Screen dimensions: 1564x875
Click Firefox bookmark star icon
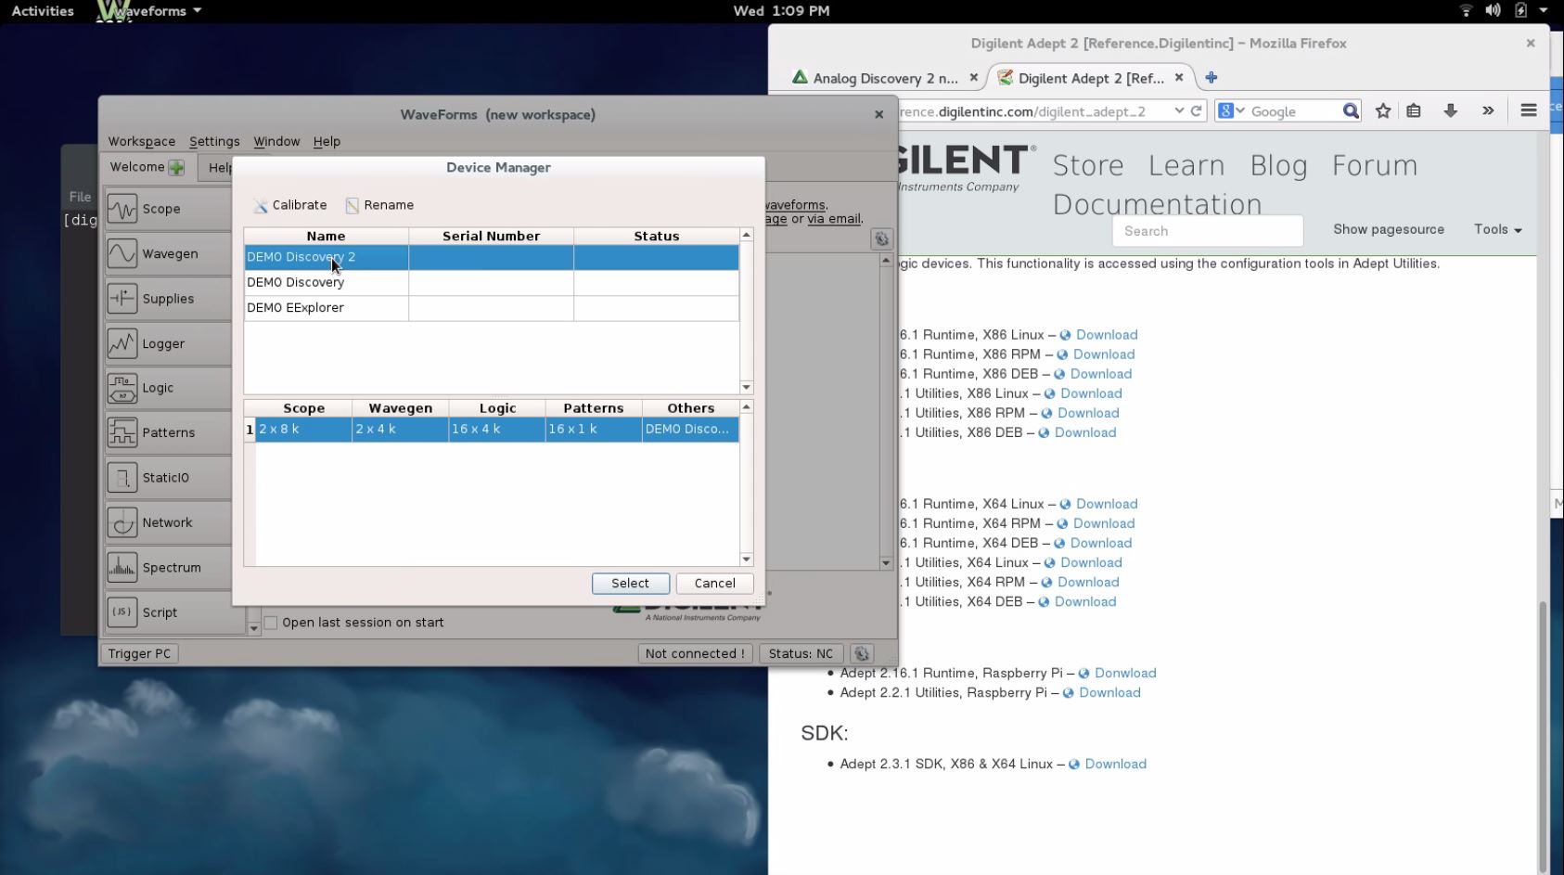coord(1383,111)
